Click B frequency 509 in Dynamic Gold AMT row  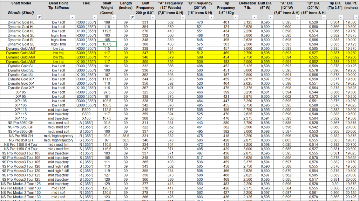(x=200, y=57)
